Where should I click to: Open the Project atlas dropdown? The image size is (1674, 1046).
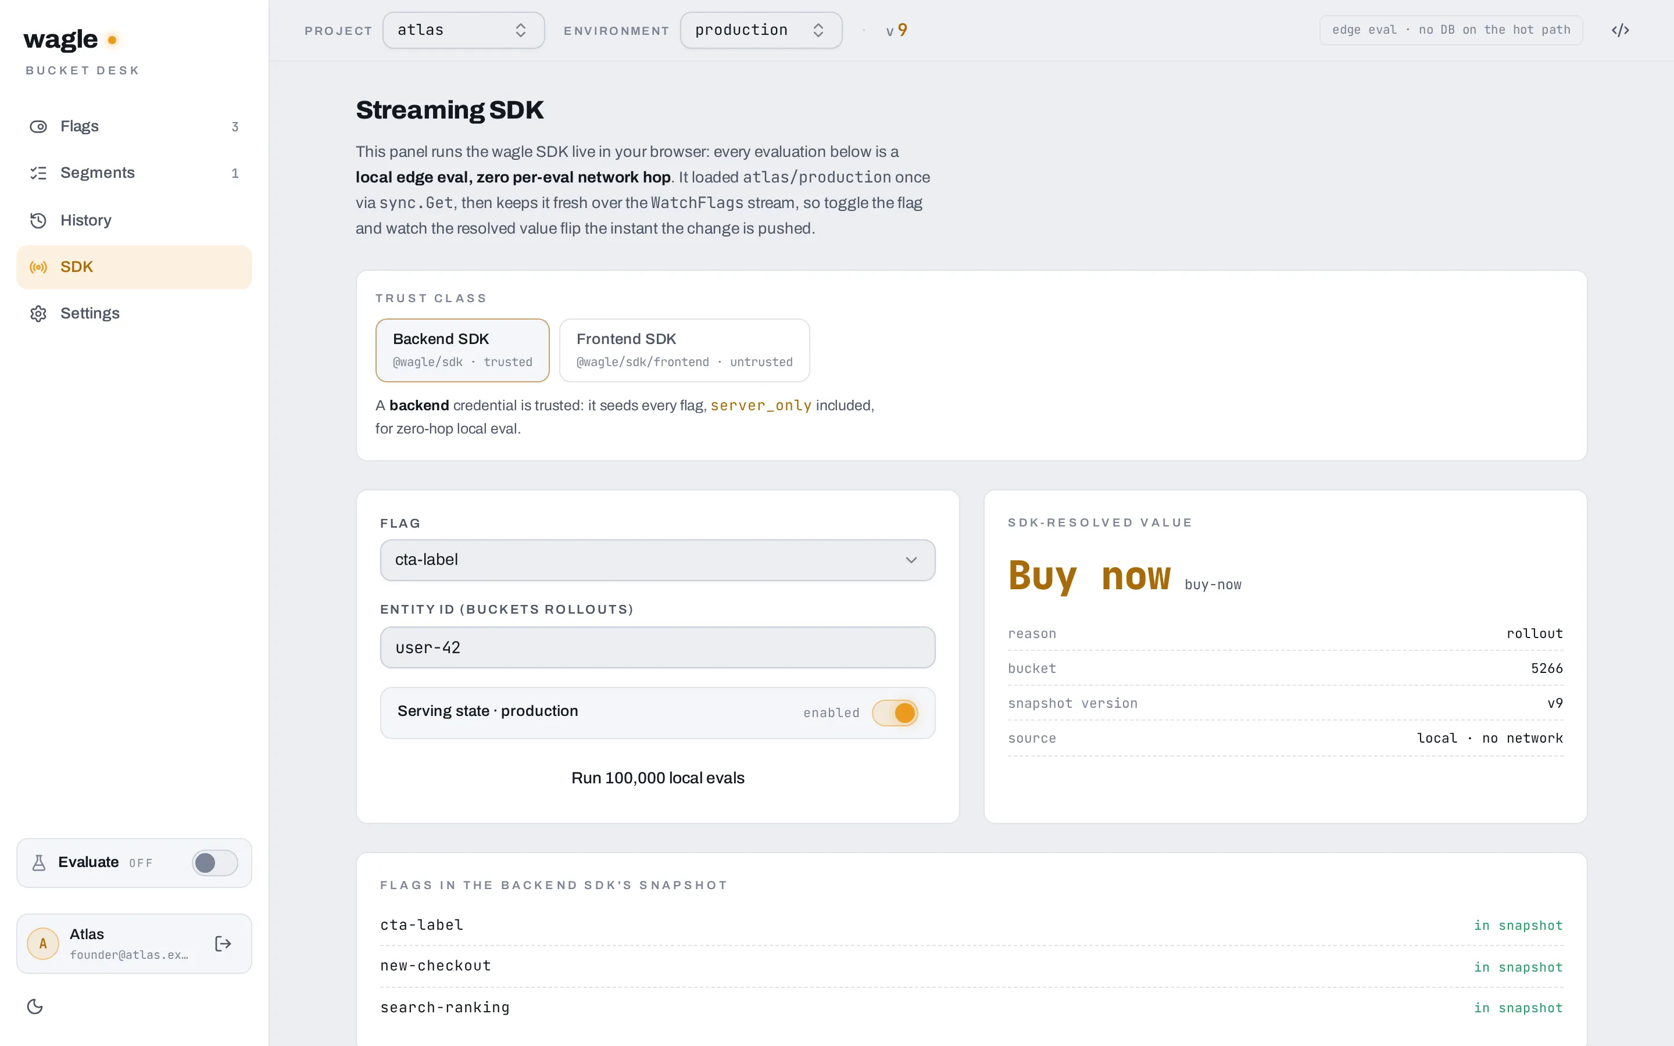coord(463,30)
